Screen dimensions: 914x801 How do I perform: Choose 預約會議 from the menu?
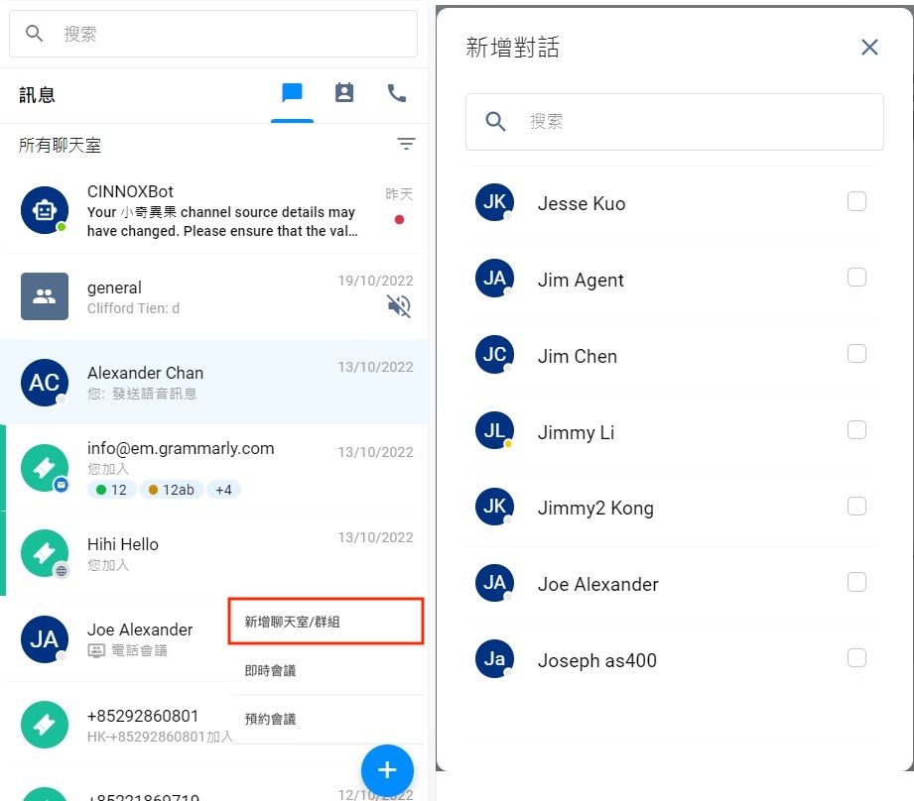(327, 719)
